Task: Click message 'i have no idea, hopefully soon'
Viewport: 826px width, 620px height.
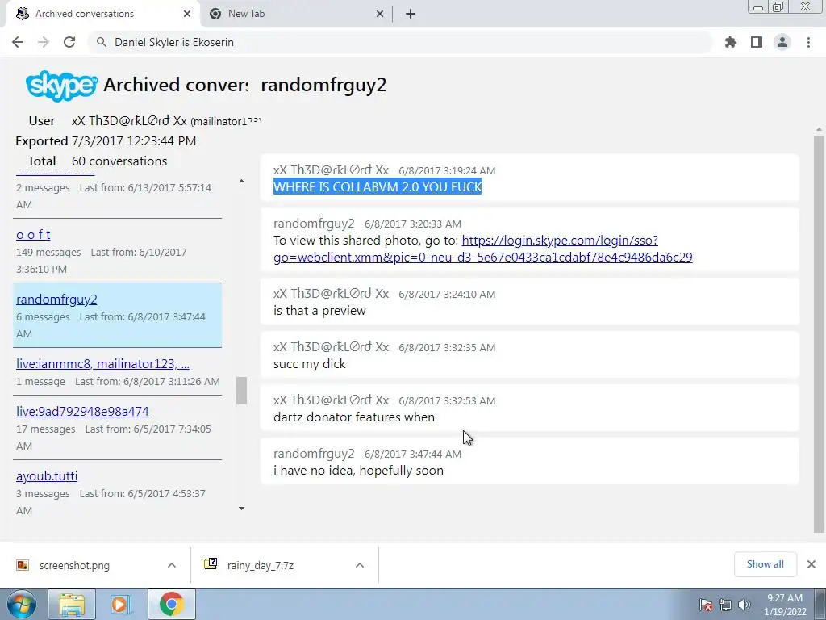Action: [x=358, y=471]
